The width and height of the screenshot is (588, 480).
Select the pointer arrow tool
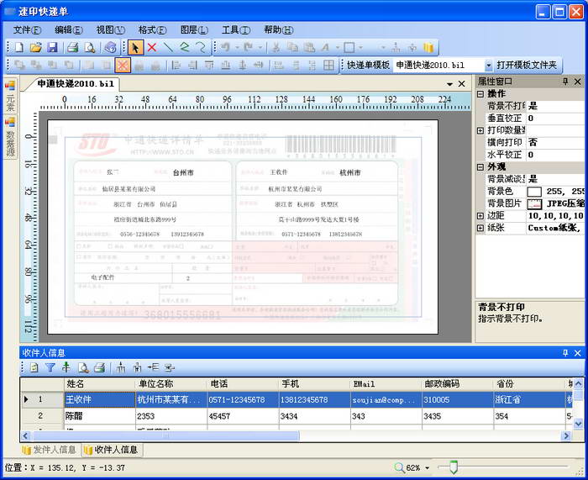[136, 48]
